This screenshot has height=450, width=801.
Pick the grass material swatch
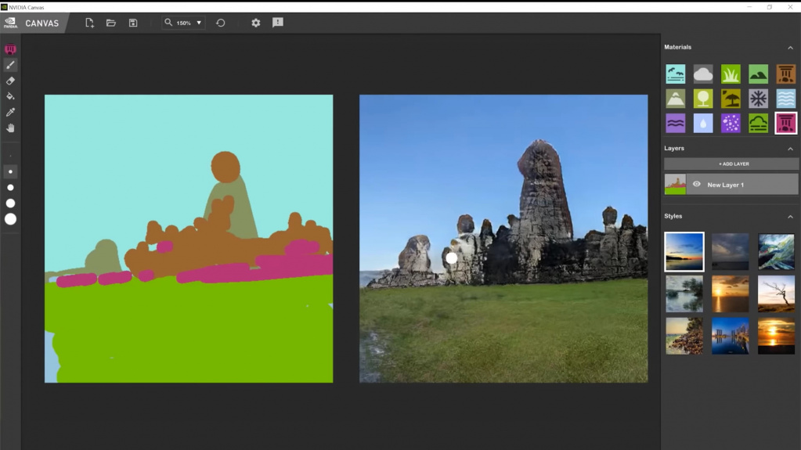(731, 74)
